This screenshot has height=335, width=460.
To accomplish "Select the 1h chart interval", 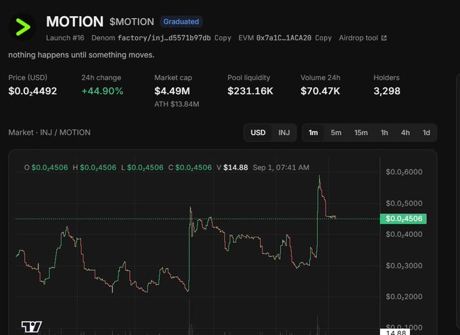I will coord(384,133).
